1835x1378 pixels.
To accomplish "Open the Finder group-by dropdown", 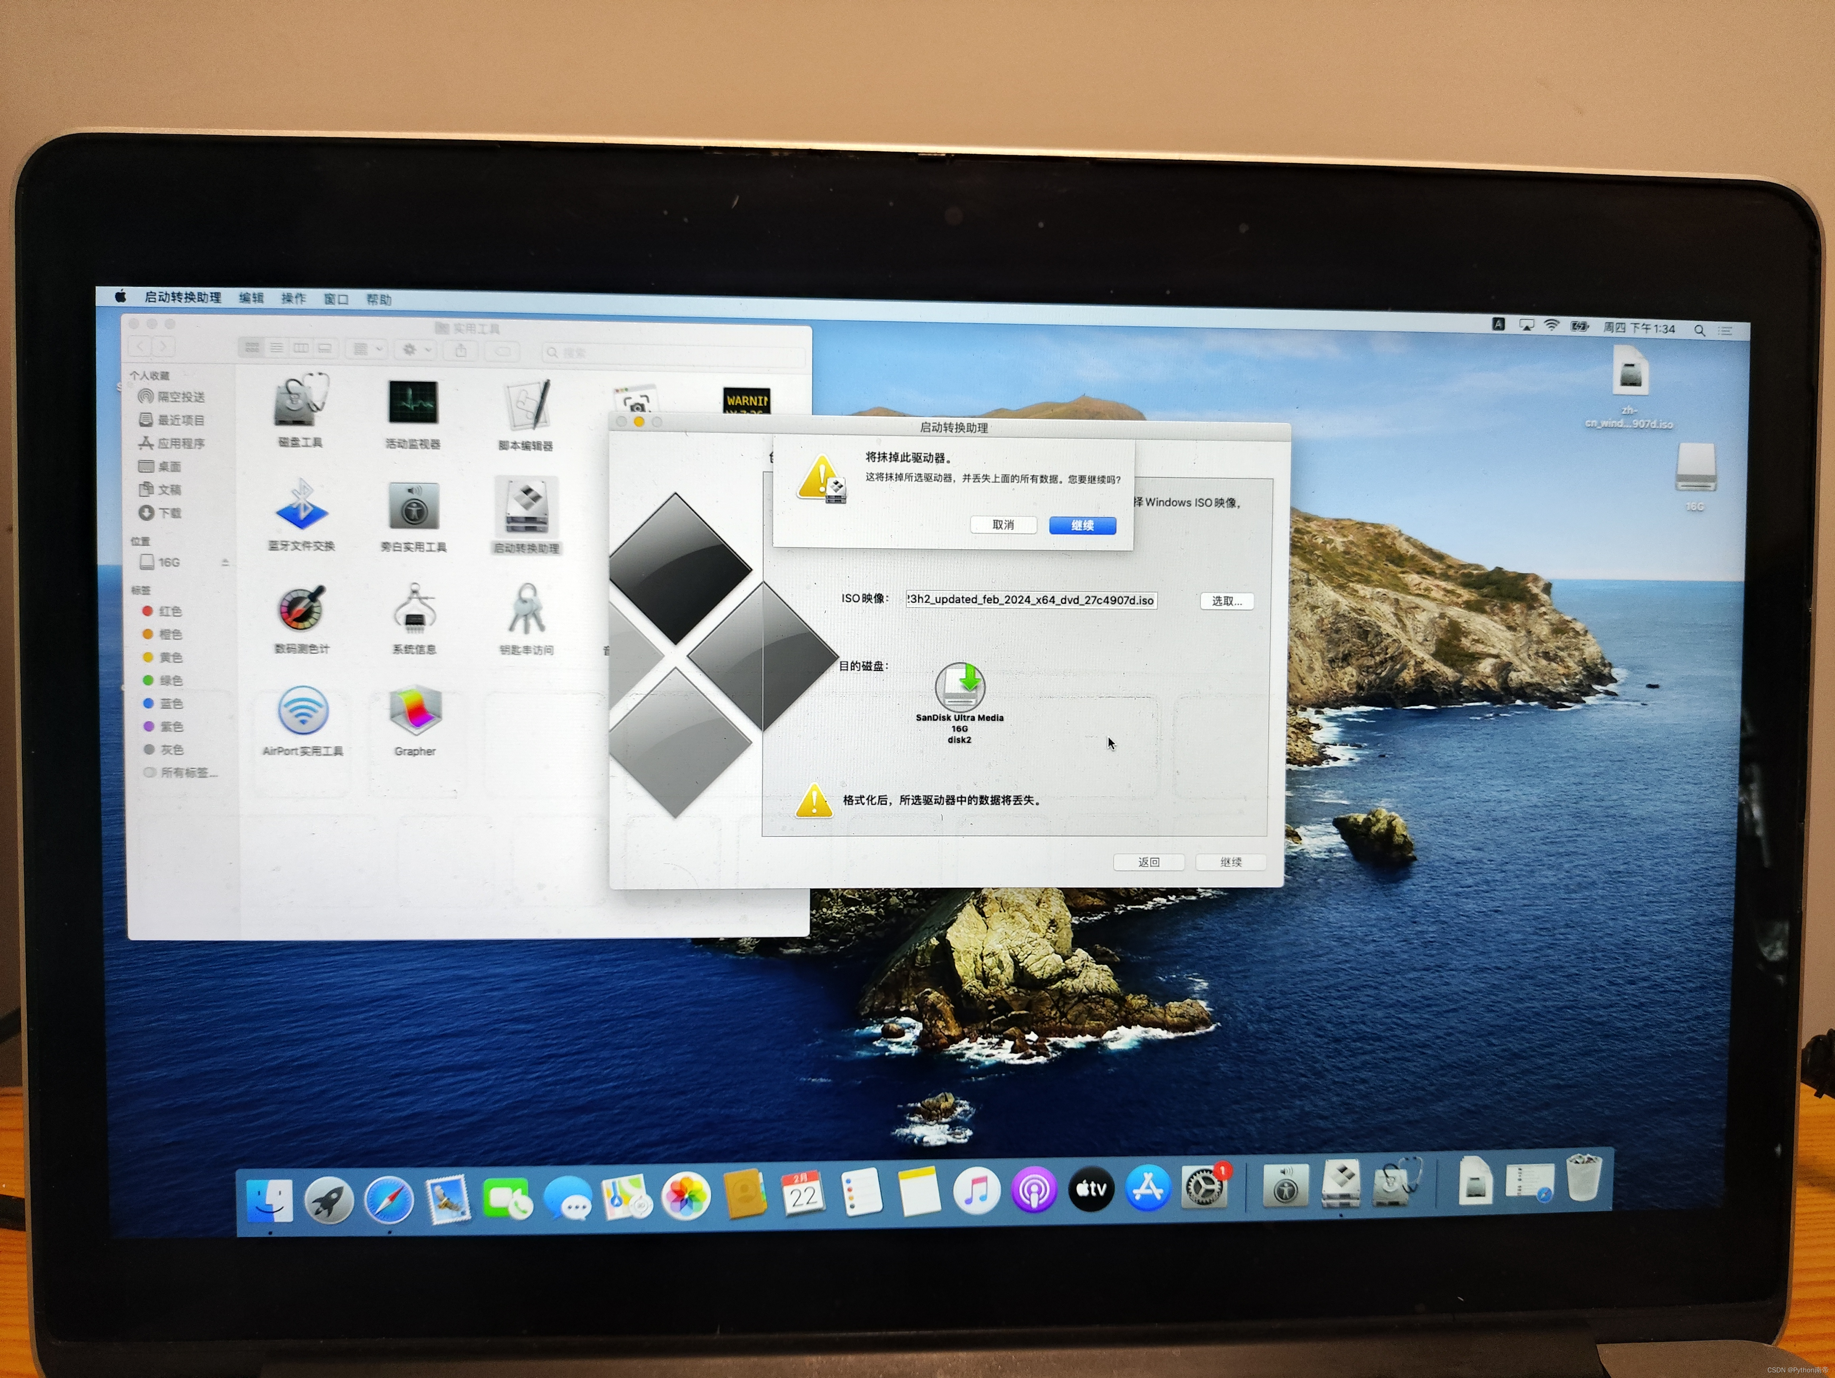I will coord(366,349).
